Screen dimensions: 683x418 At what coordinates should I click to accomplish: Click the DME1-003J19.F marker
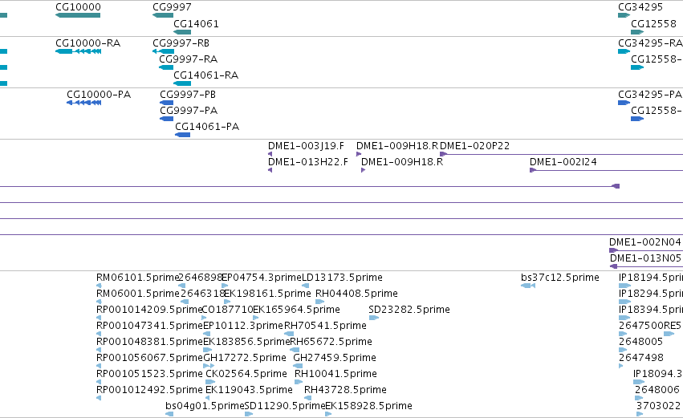pyautogui.click(x=270, y=154)
